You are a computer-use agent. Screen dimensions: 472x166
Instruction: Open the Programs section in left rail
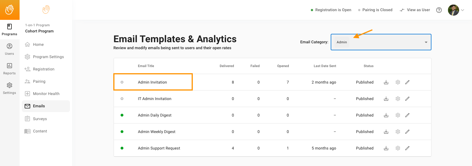coord(10,30)
